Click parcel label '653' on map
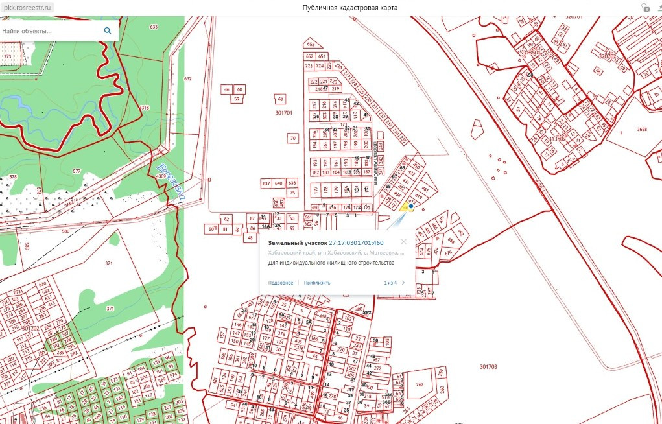662x424 pixels. [x=311, y=44]
